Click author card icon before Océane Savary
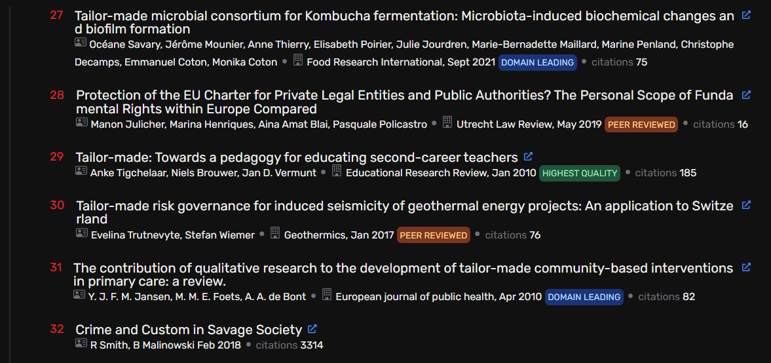 [81, 43]
